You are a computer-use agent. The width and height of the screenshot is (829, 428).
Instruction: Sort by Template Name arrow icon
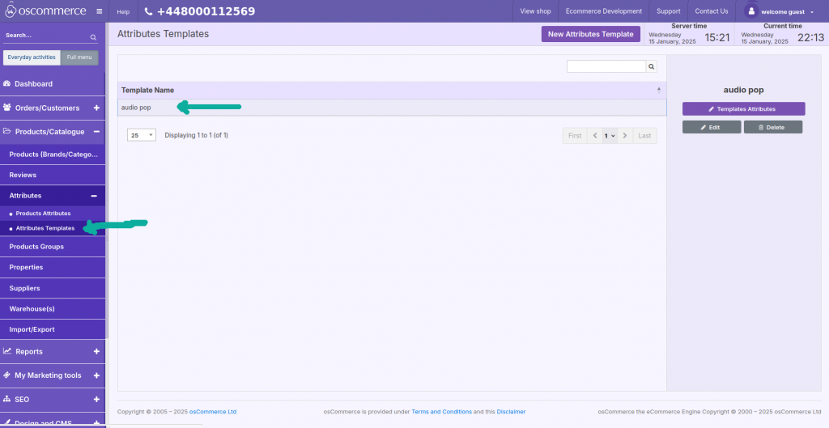click(x=659, y=90)
